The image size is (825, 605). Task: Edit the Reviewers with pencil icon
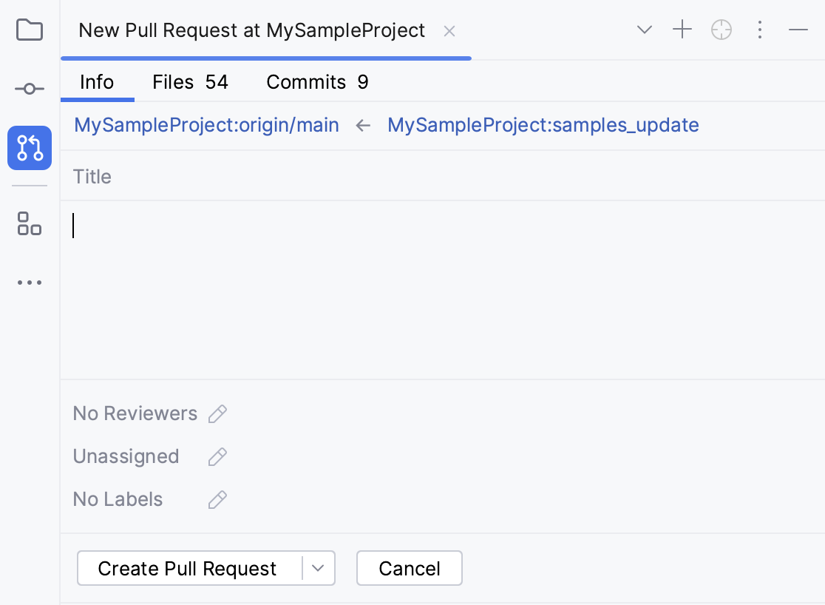217,413
